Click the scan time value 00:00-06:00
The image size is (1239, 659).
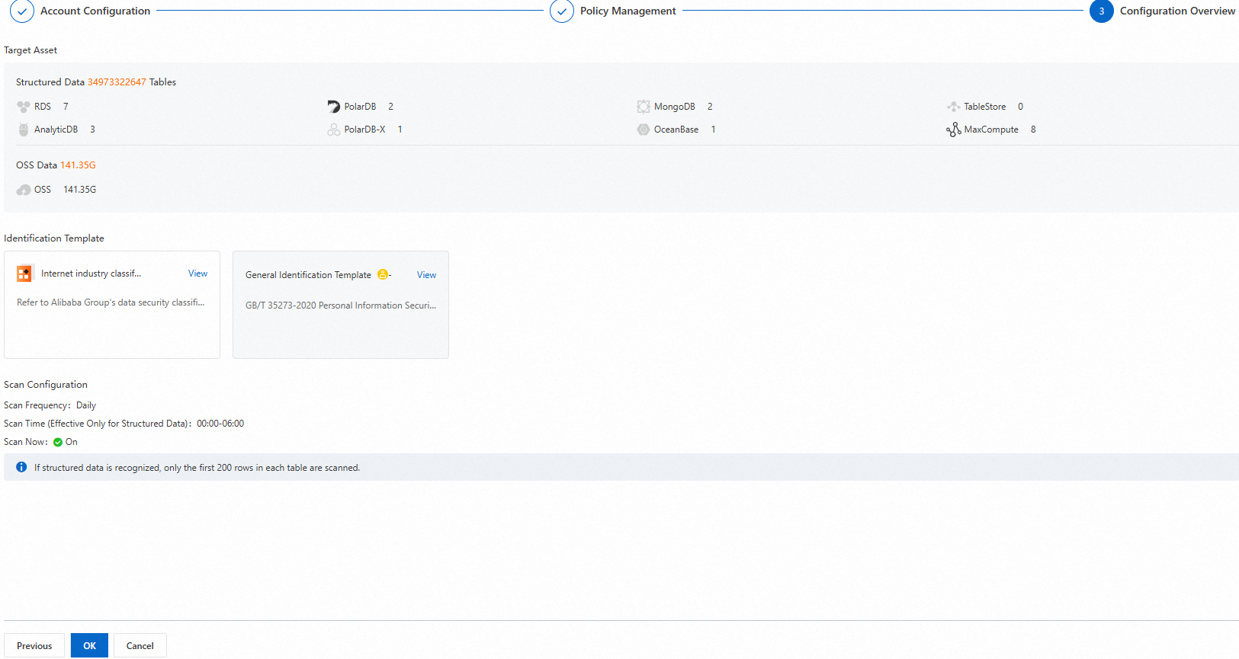(220, 424)
